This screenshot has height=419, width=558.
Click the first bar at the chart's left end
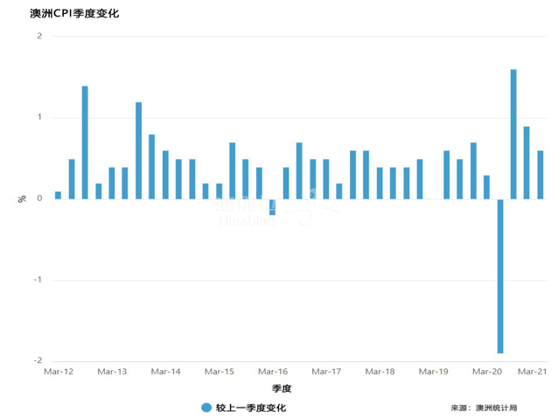click(58, 195)
